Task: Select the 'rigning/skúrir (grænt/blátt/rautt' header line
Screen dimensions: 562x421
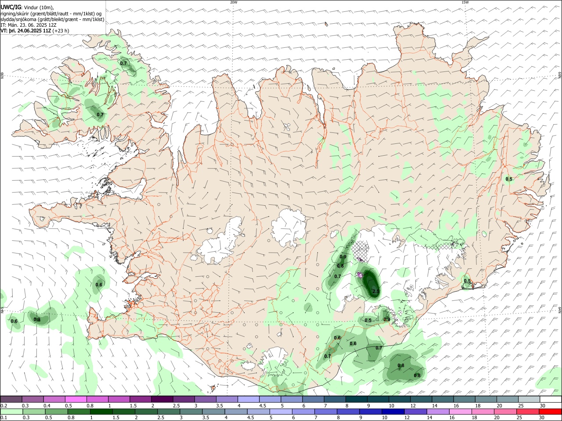Action: click(x=51, y=13)
